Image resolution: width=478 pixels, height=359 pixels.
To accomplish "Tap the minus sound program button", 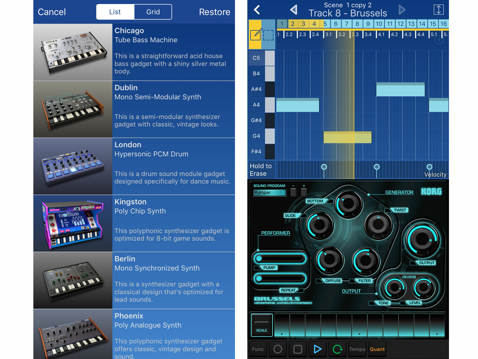I will [x=294, y=192].
